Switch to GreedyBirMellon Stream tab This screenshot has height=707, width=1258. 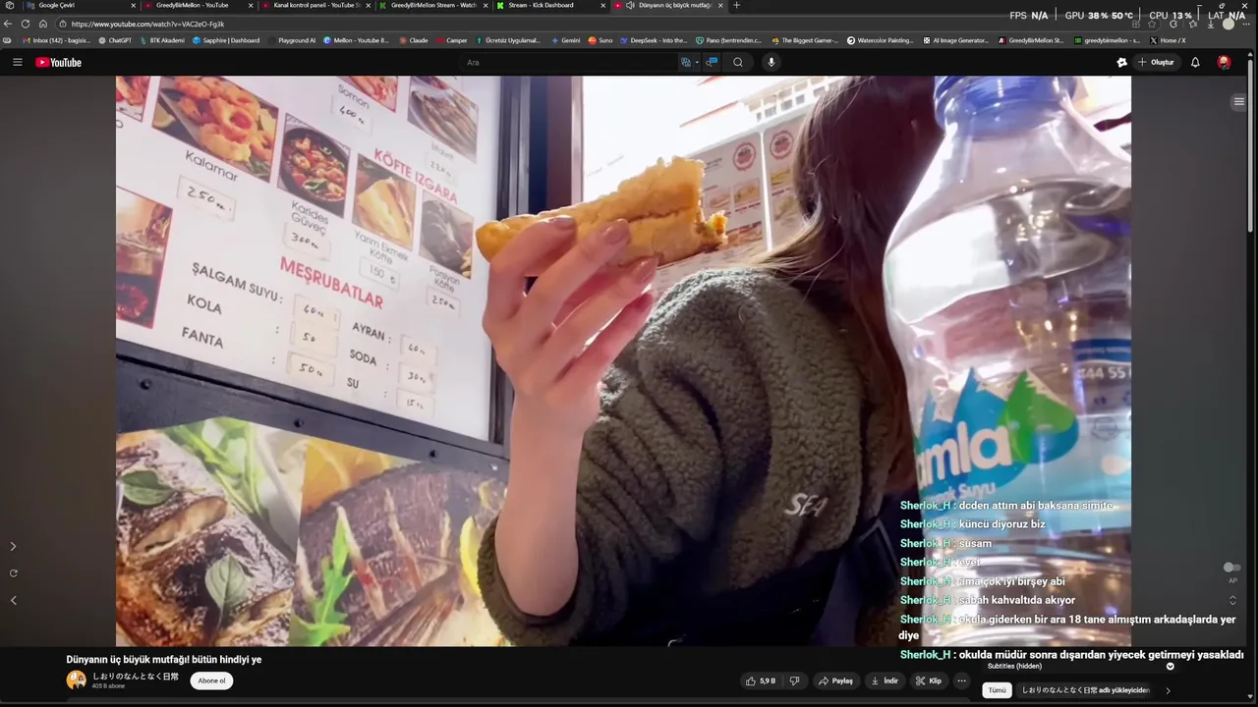[x=432, y=5]
